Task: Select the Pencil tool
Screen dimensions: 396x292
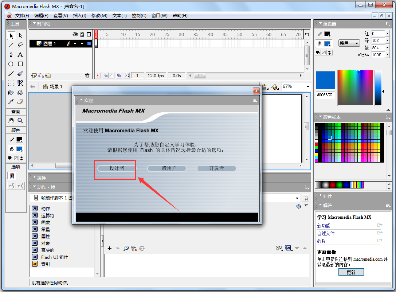Action: point(11,74)
